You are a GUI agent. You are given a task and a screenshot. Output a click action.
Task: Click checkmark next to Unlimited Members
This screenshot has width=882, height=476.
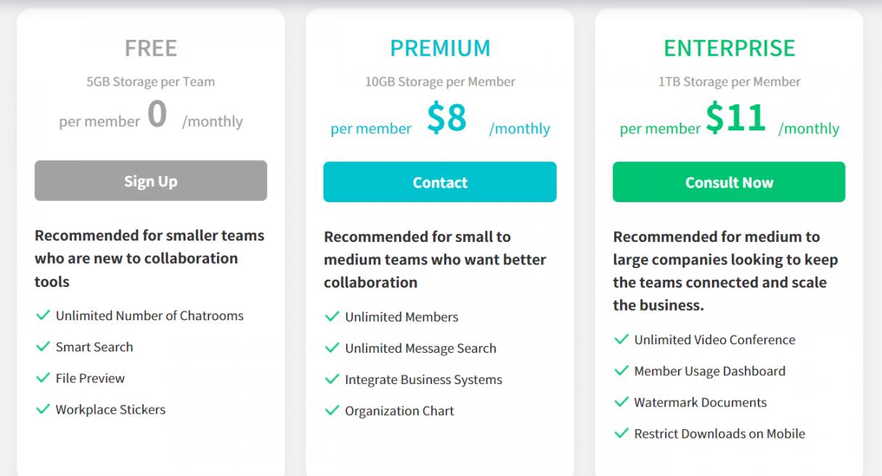click(332, 317)
